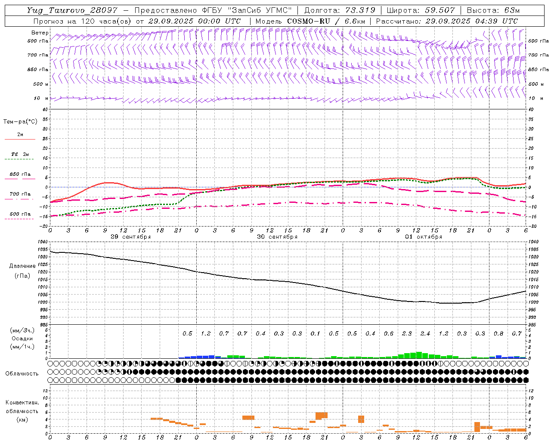This screenshot has width=551, height=441.
Task: Click the solid 2м temperature legend line
Action: click(20, 139)
